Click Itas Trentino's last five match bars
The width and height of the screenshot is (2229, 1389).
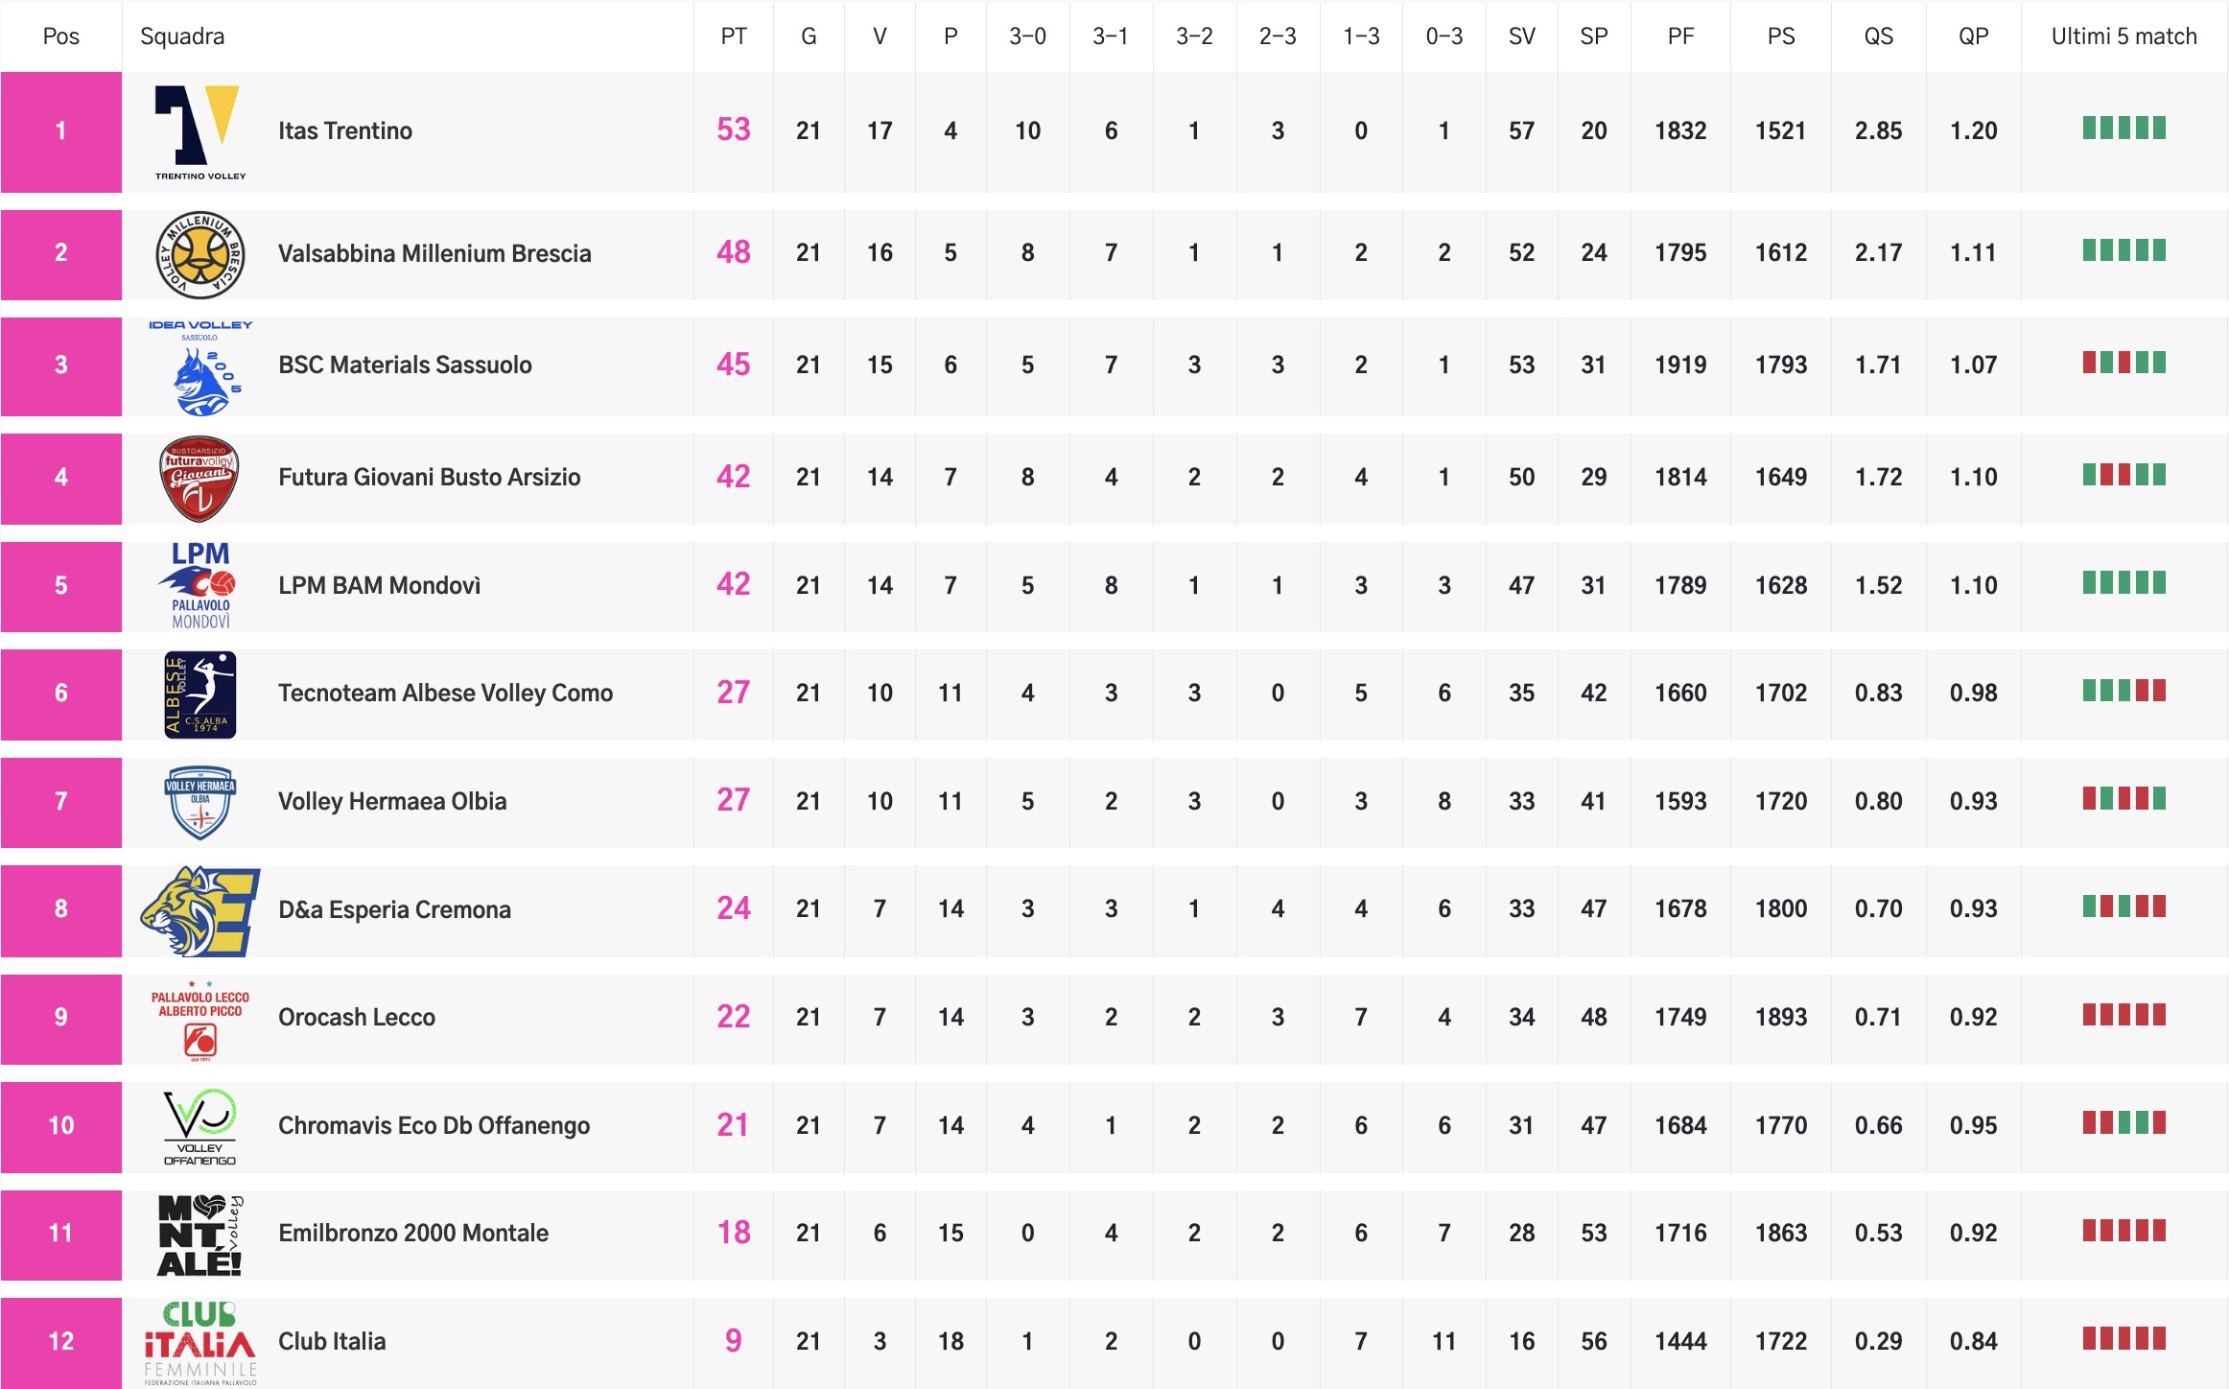[2123, 129]
